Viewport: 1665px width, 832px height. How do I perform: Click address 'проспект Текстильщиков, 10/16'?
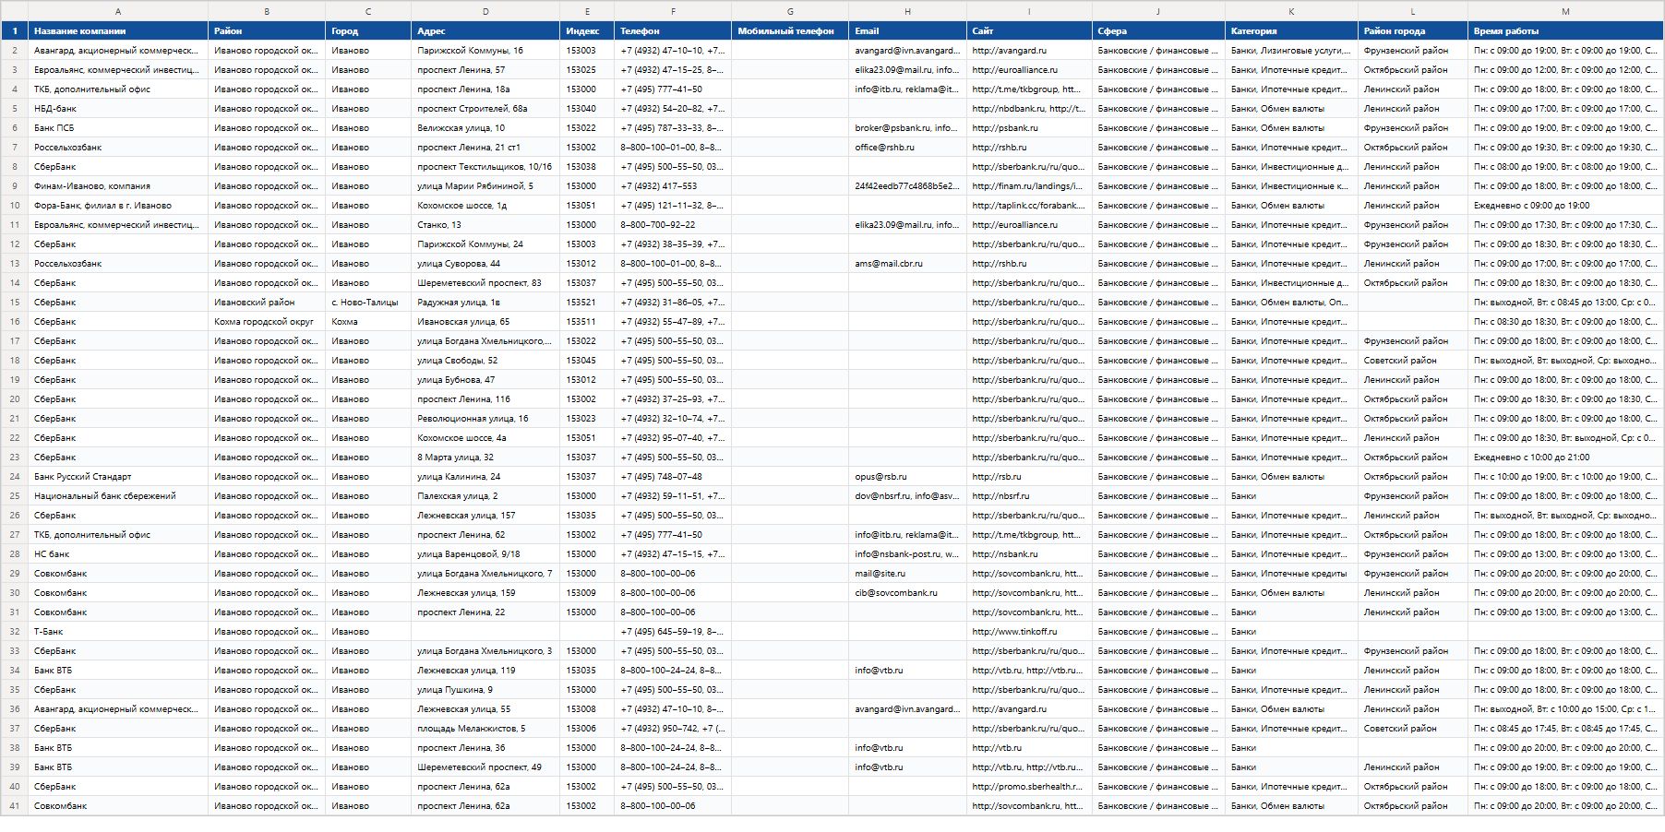pyautogui.click(x=485, y=166)
